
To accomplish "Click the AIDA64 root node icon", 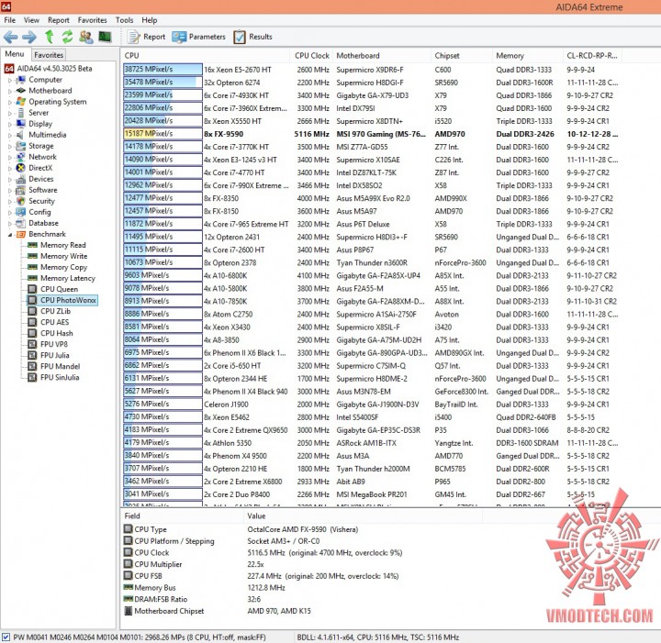I will [9, 69].
